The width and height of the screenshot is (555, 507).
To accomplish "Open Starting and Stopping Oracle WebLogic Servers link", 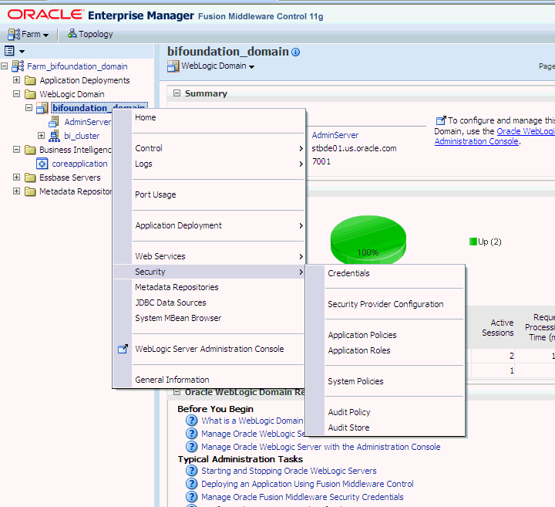I will [x=289, y=471].
